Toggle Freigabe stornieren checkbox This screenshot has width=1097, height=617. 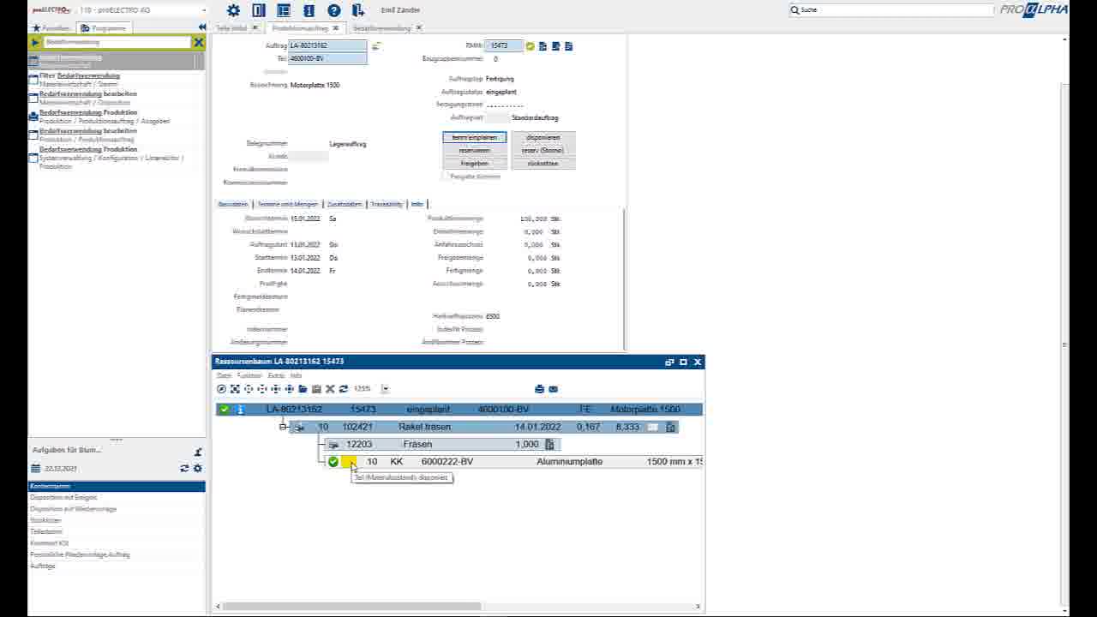coord(446,177)
